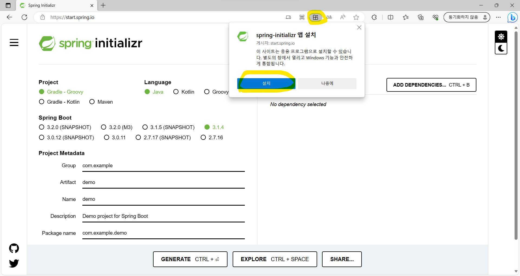Open the Collections icon
Viewport: 520px width, 276px height.
tap(421, 17)
